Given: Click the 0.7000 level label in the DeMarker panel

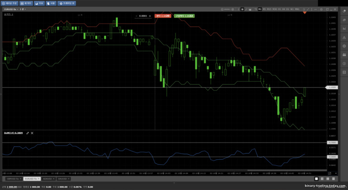Looking at the screenshot, I should (332, 143).
